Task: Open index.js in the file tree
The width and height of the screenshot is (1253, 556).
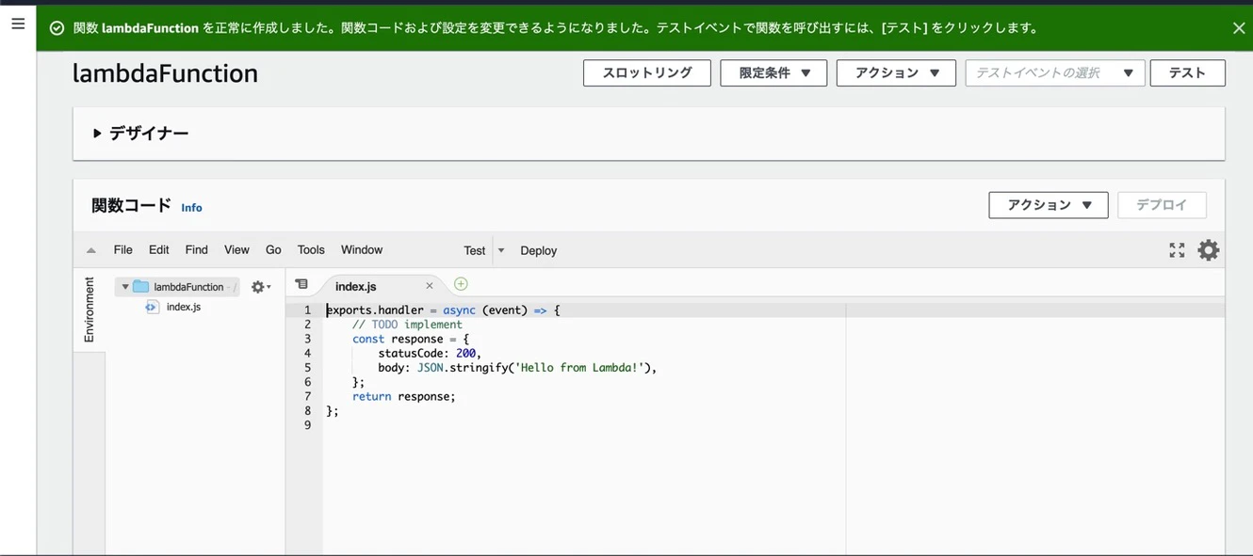Action: 184,308
